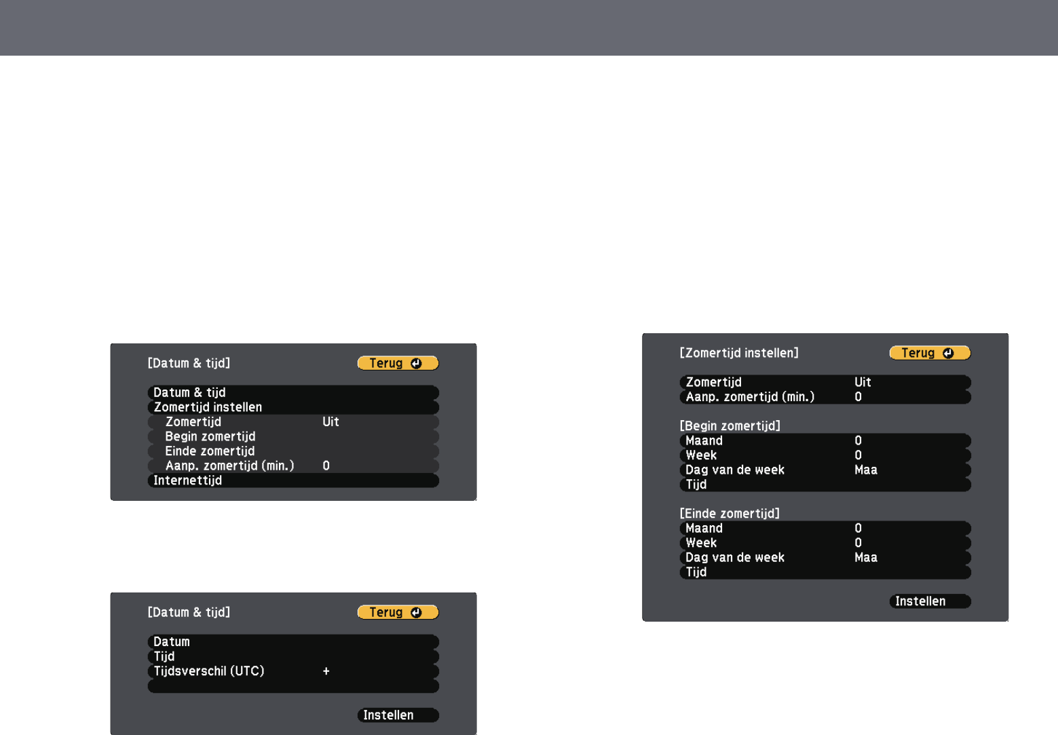Click the Tijd row below Datum

coord(292,656)
